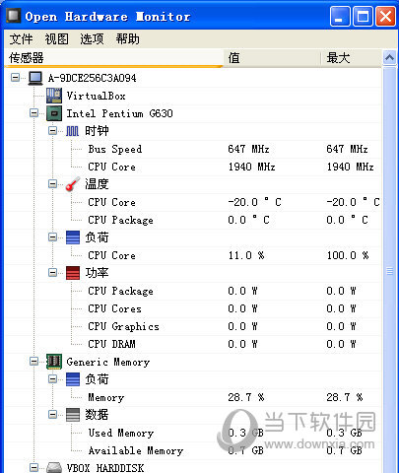Screen dimensions: 399x473
Task: Close the Open Hardware Monitor window
Action: click(385, 16)
